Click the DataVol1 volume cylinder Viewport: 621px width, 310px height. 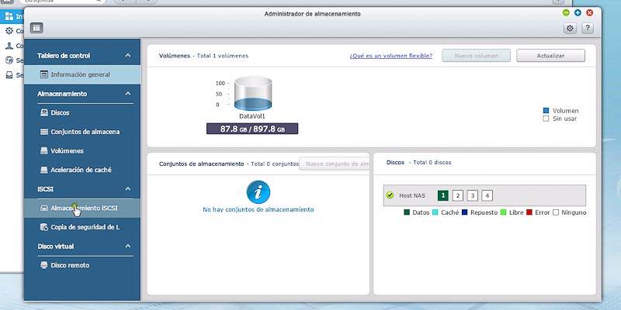[x=253, y=93]
